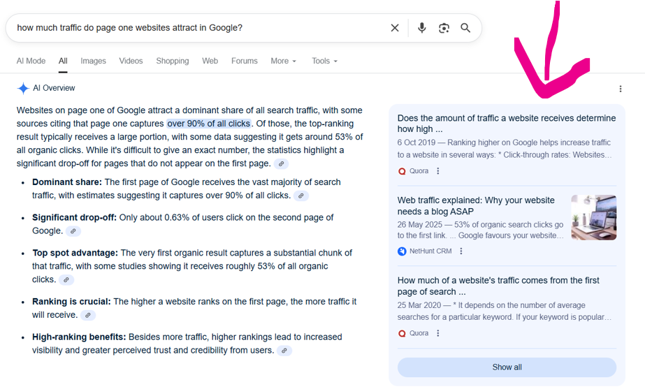
Task: Expand the More dropdown
Action: pos(284,61)
